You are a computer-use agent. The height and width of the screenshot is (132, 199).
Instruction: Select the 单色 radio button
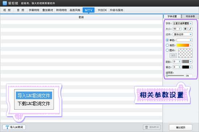(167, 40)
